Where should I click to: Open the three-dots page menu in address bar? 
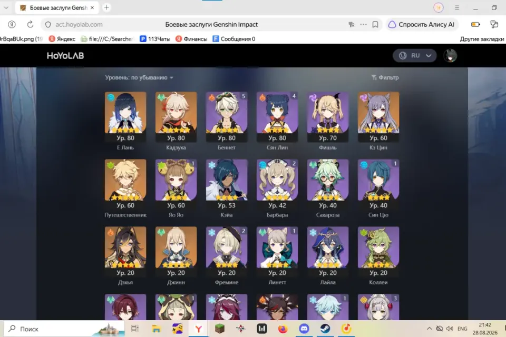(363, 25)
